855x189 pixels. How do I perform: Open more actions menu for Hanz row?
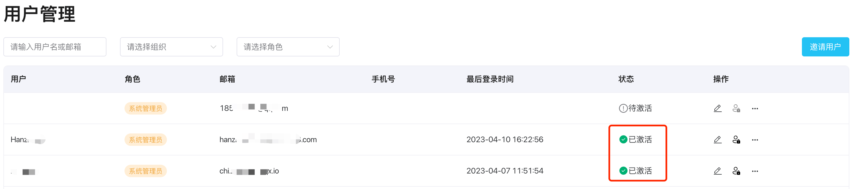755,140
